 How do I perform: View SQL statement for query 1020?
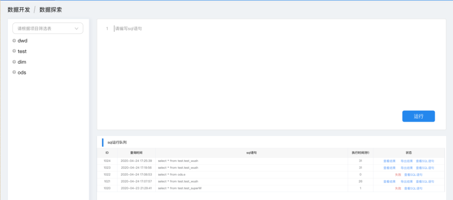pyautogui.click(x=413, y=188)
